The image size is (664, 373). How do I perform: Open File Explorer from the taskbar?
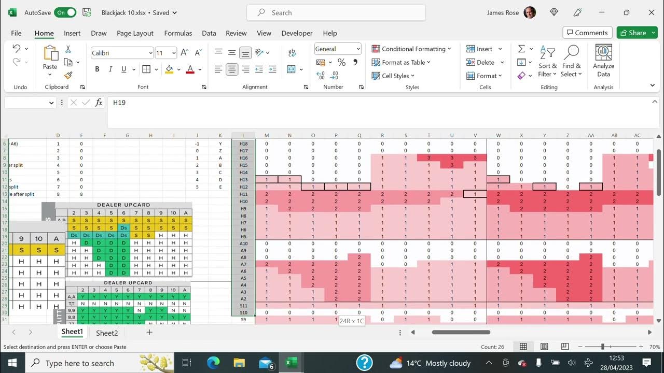[239, 363]
